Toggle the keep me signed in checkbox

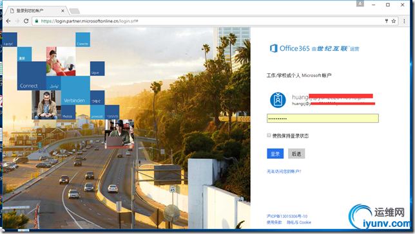(x=269, y=135)
